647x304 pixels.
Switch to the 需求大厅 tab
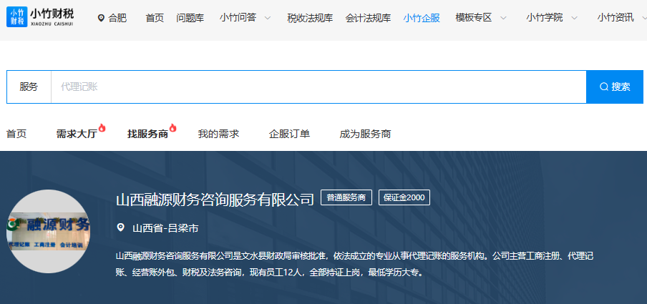pyautogui.click(x=77, y=134)
